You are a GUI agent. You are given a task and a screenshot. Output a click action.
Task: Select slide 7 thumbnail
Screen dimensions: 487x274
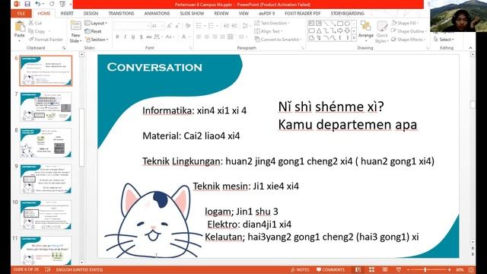[46, 107]
